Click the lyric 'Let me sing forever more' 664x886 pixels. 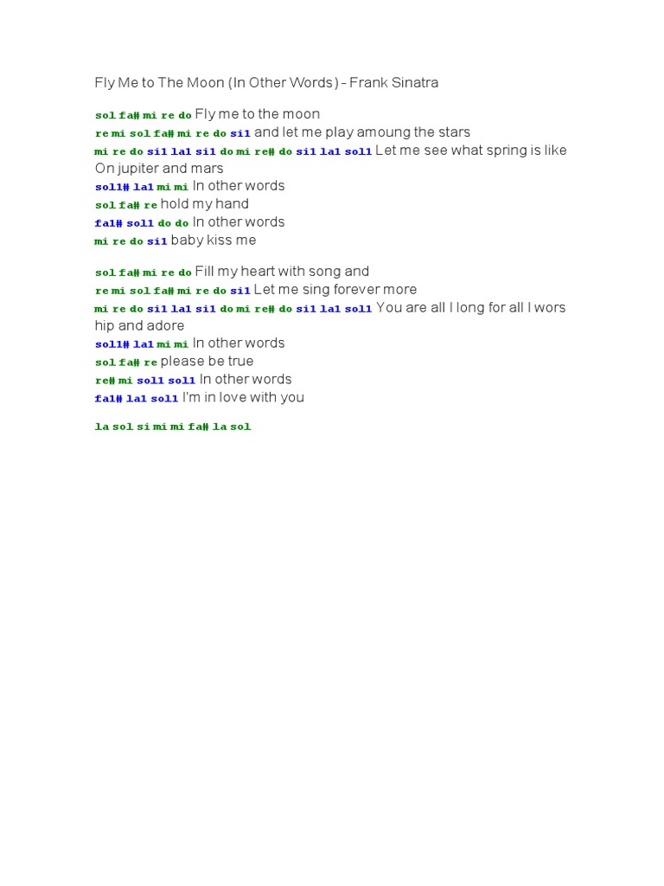tap(335, 290)
